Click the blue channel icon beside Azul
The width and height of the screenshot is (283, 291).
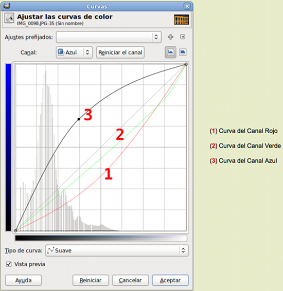(x=61, y=52)
